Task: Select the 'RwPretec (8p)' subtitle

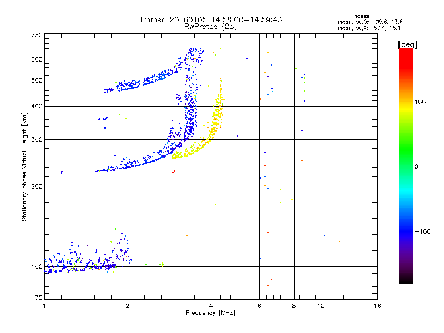Action: click(x=210, y=27)
